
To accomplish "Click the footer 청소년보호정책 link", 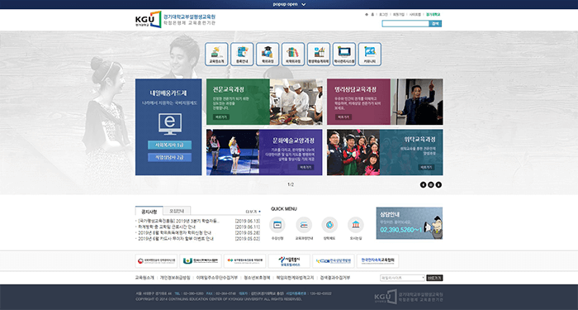I will tap(257, 278).
